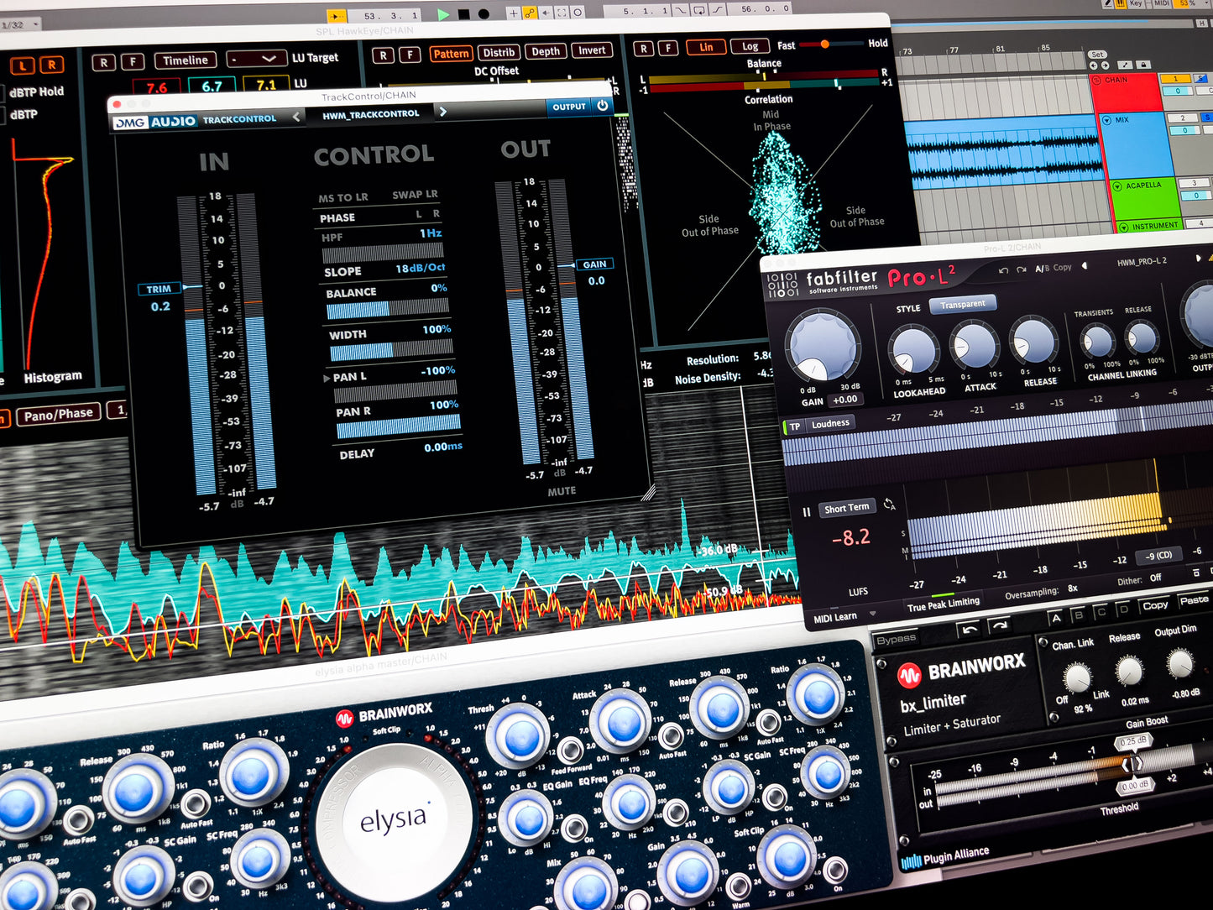The width and height of the screenshot is (1213, 910).
Task: Select bx_limiter setting slot B
Action: pos(1079,615)
